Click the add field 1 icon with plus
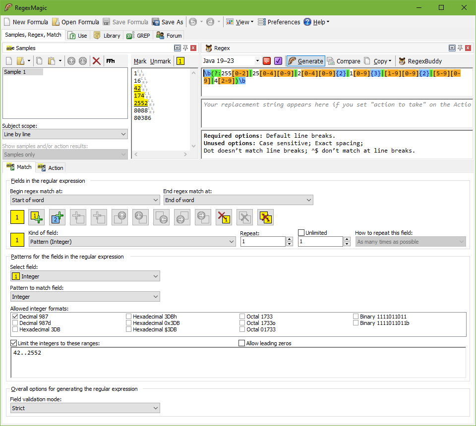This screenshot has width=476, height=426. click(38, 217)
